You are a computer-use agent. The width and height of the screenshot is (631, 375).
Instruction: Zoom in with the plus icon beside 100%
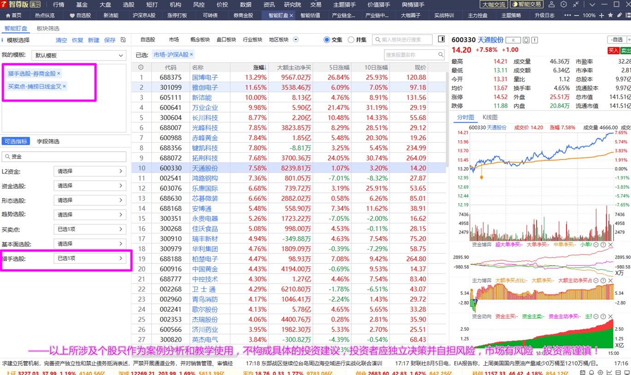coord(602,15)
